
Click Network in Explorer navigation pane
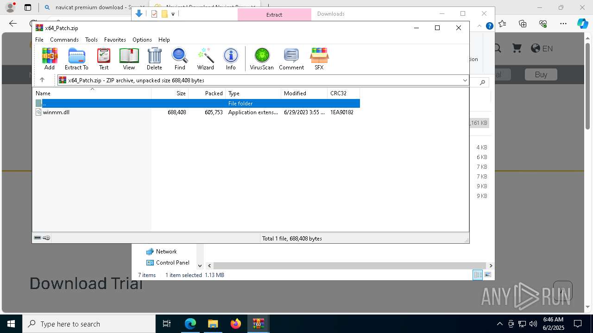pyautogui.click(x=166, y=252)
